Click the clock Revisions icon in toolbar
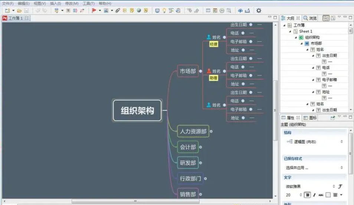 pos(222,11)
